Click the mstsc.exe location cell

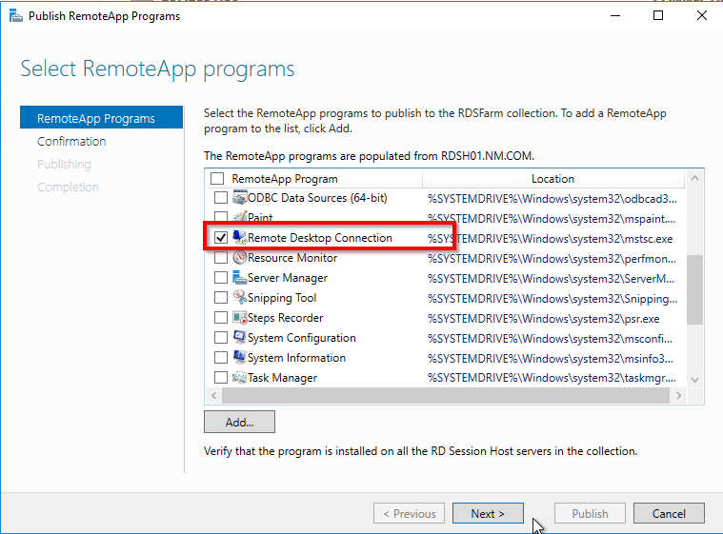[550, 239]
